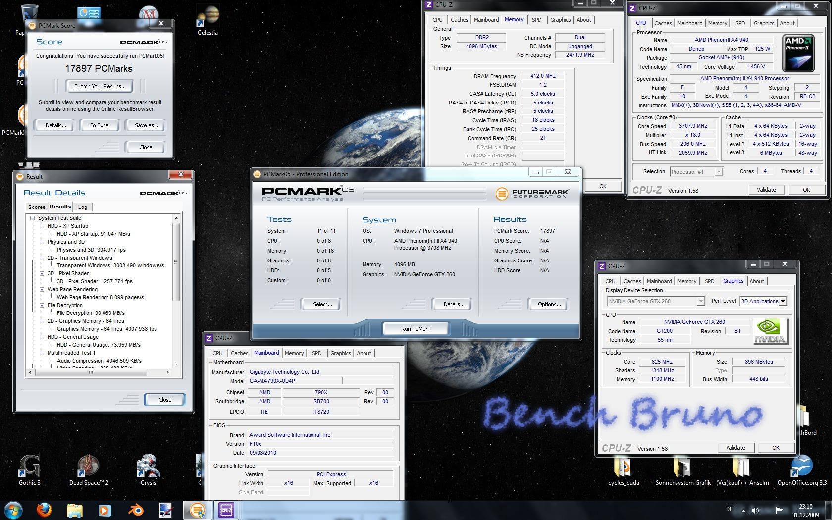Show hidden tray icons arrow
The image size is (832, 520).
pos(743,510)
